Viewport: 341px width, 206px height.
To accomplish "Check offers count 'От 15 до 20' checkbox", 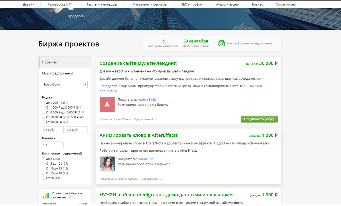I will point(43,173).
